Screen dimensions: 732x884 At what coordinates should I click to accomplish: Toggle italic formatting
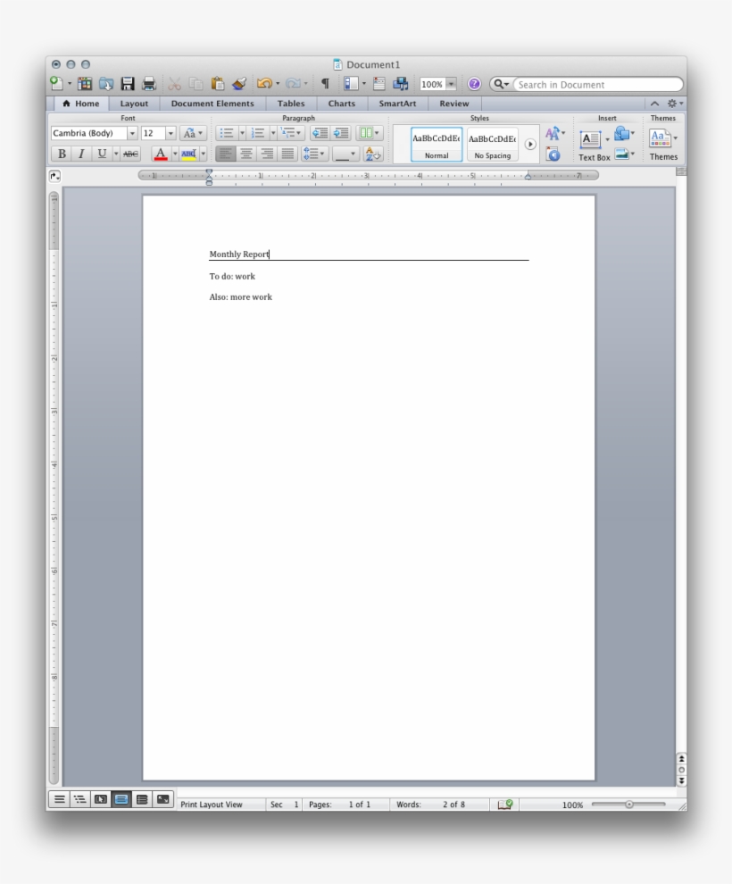click(79, 153)
